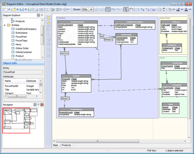The height and width of the screenshot is (154, 194).
Task: Click the bring to front icon
Action: point(49,18)
